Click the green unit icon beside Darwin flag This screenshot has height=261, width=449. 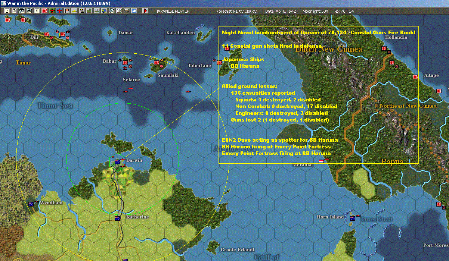click(113, 165)
